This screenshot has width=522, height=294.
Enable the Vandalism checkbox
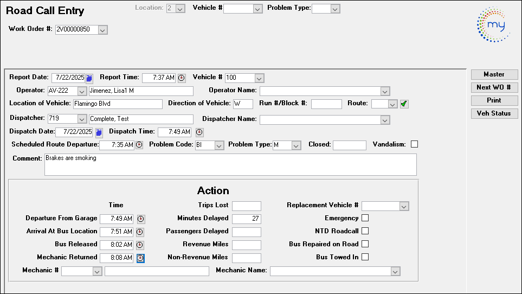pyautogui.click(x=415, y=144)
